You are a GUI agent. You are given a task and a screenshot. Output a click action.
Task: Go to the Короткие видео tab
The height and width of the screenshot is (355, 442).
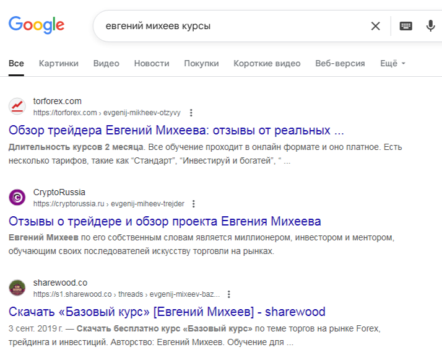pyautogui.click(x=267, y=63)
